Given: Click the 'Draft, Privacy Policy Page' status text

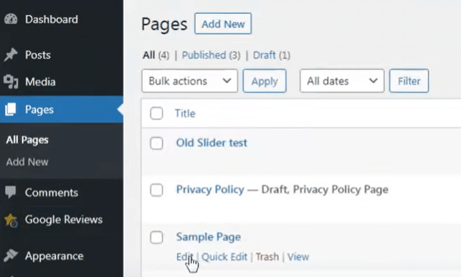Looking at the screenshot, I should click(x=325, y=190).
